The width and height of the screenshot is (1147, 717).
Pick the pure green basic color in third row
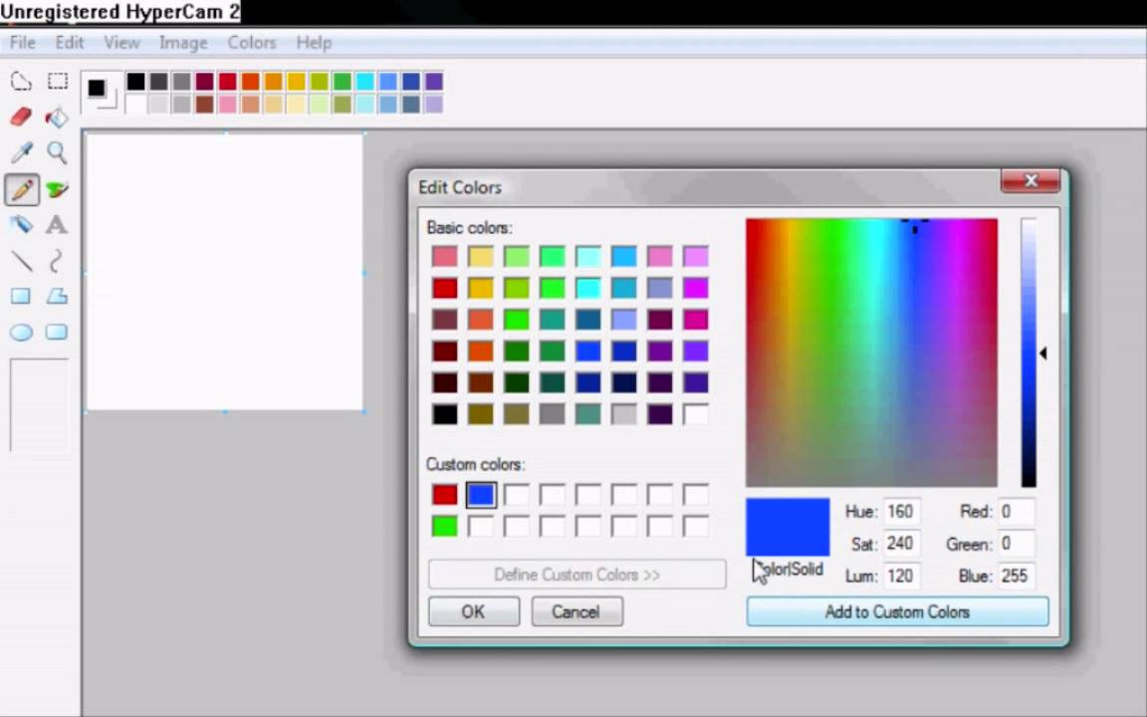pos(517,319)
